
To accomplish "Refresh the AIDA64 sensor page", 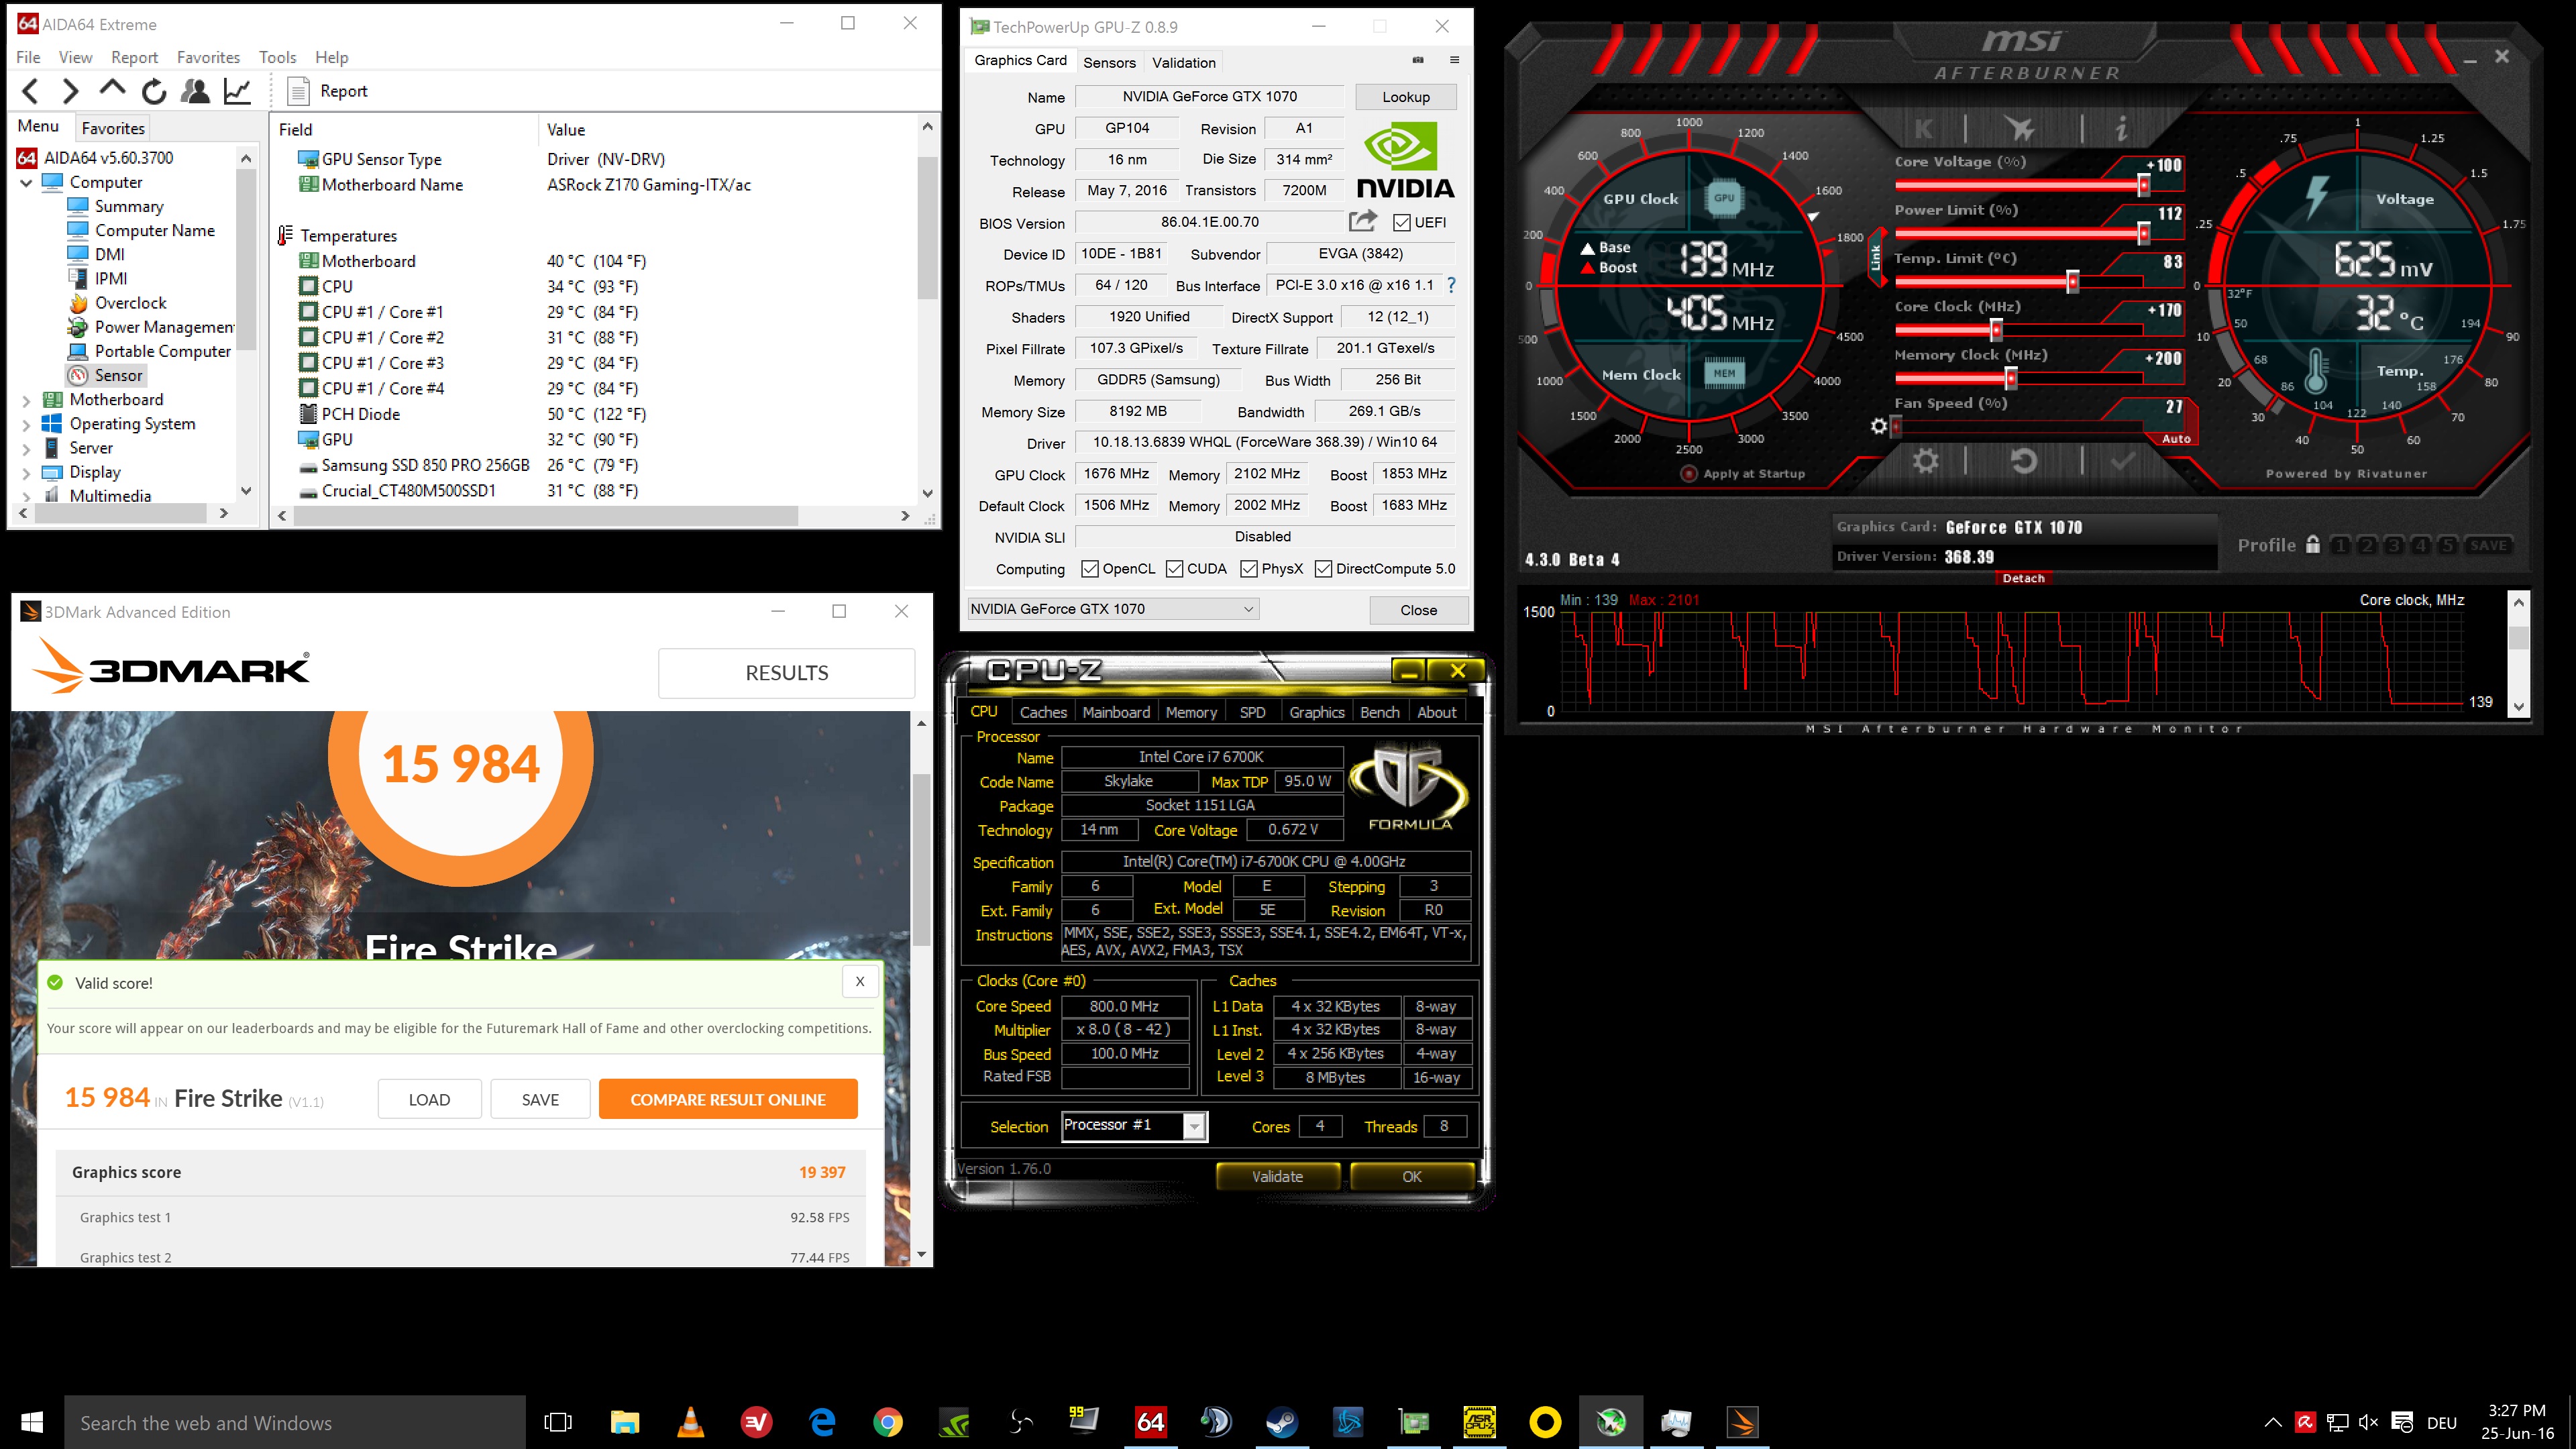I will click(x=154, y=92).
